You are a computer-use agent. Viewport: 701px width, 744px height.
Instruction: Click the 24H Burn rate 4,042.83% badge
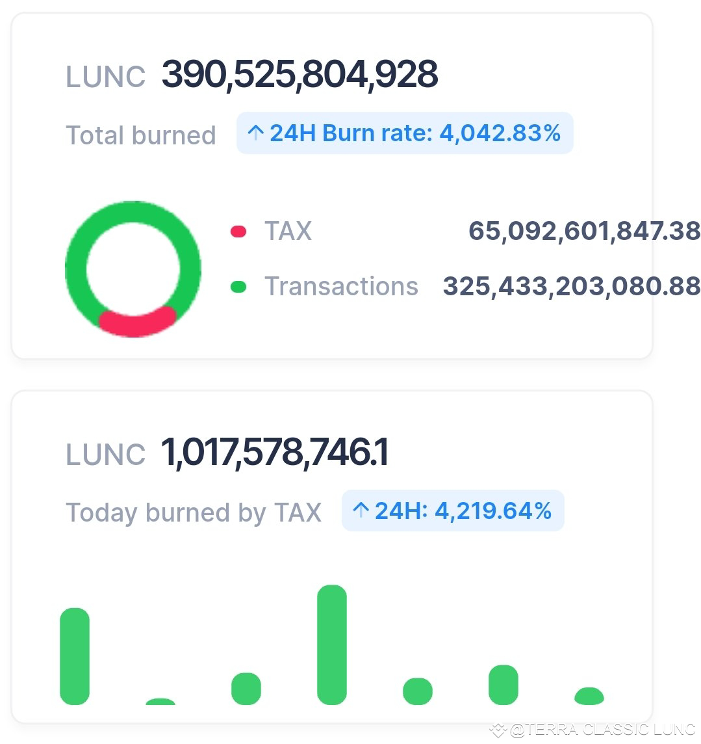404,133
